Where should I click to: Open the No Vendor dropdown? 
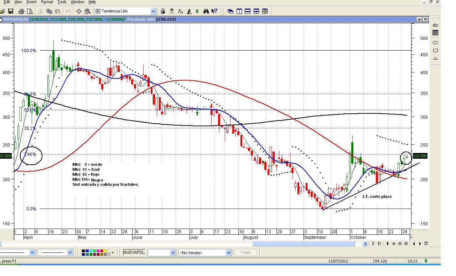point(228,253)
